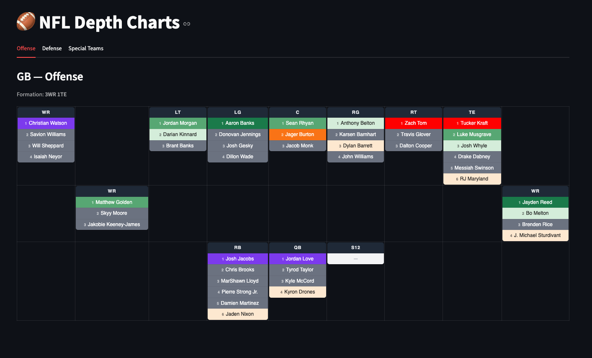Image resolution: width=592 pixels, height=358 pixels.
Task: Click Savion Williams player cell
Action: tap(46, 134)
